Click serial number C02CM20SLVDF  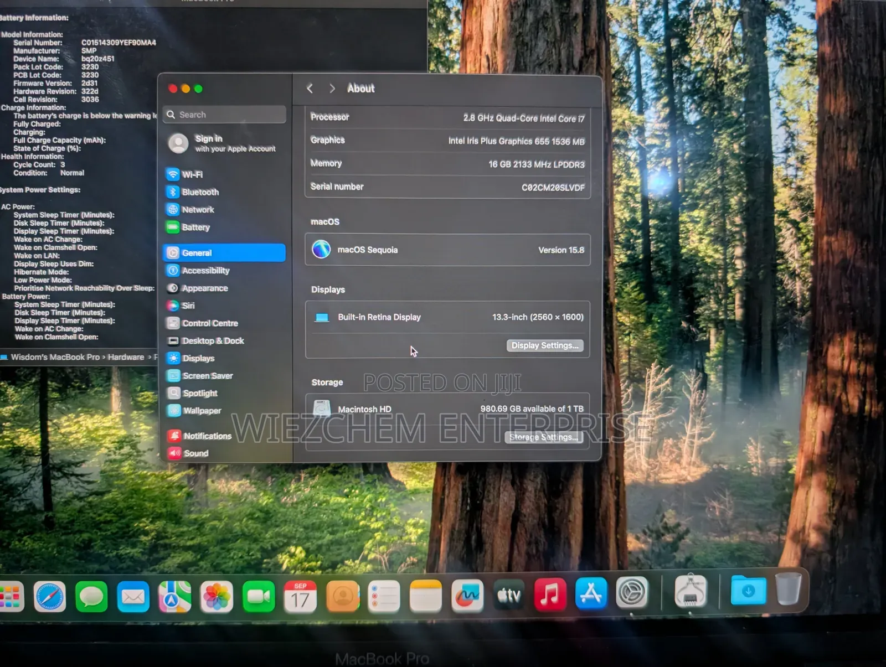553,188
